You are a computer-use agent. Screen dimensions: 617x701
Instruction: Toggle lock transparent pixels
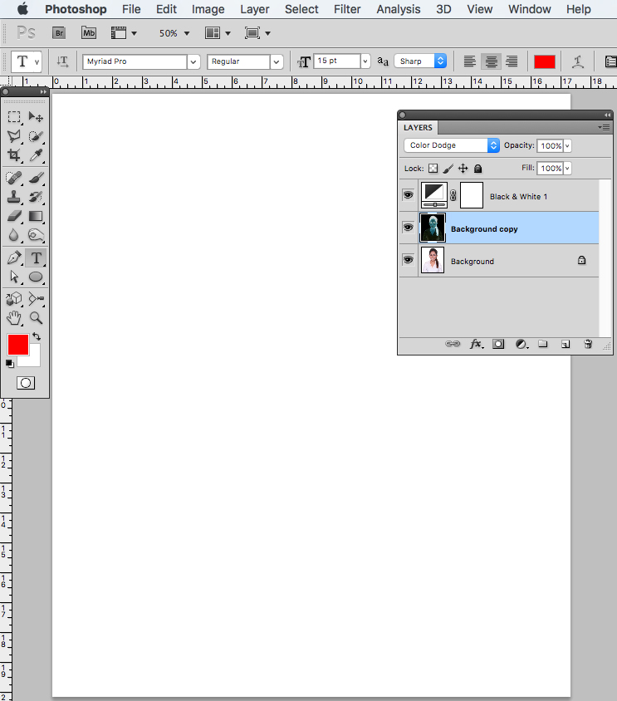(433, 169)
